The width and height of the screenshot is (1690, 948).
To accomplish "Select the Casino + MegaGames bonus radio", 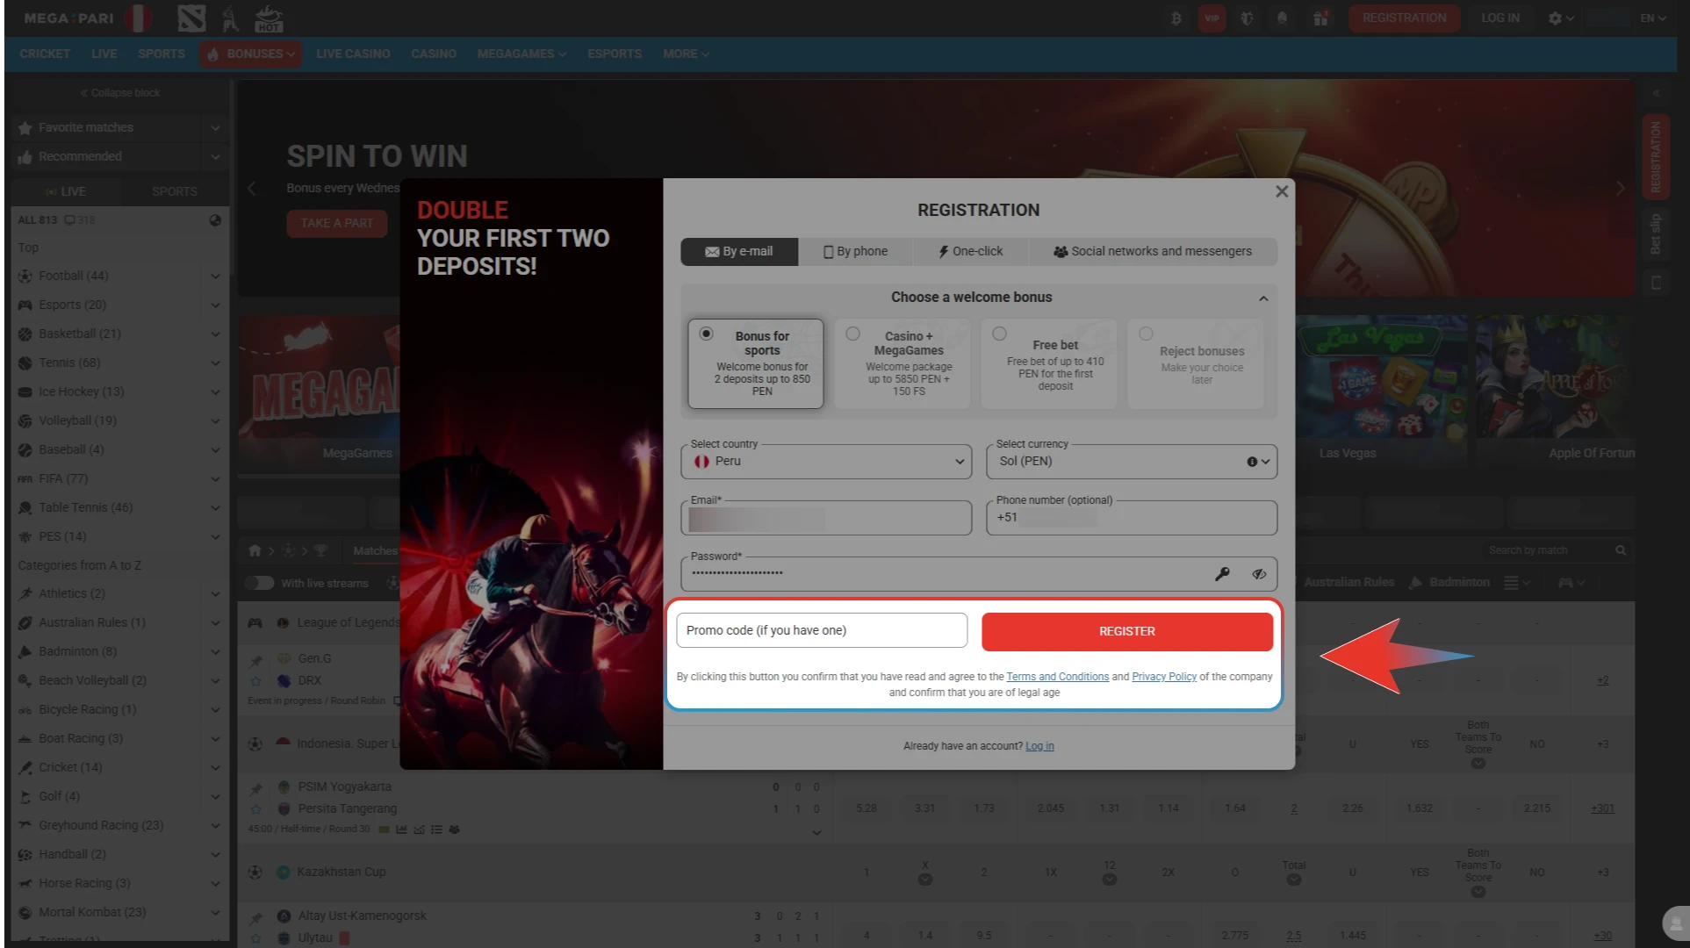I will [x=852, y=334].
